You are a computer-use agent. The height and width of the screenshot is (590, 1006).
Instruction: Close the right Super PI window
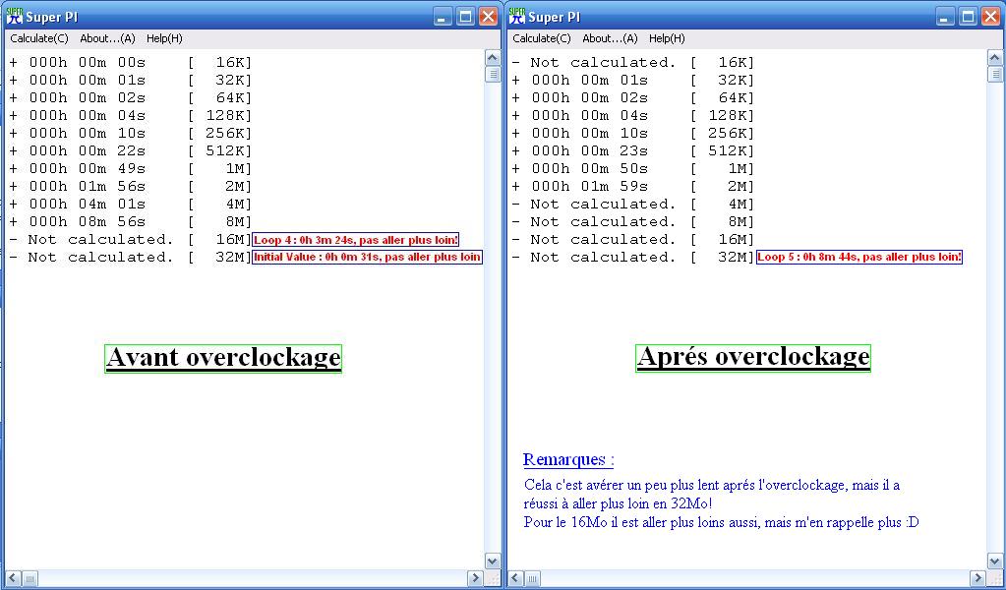click(x=990, y=17)
